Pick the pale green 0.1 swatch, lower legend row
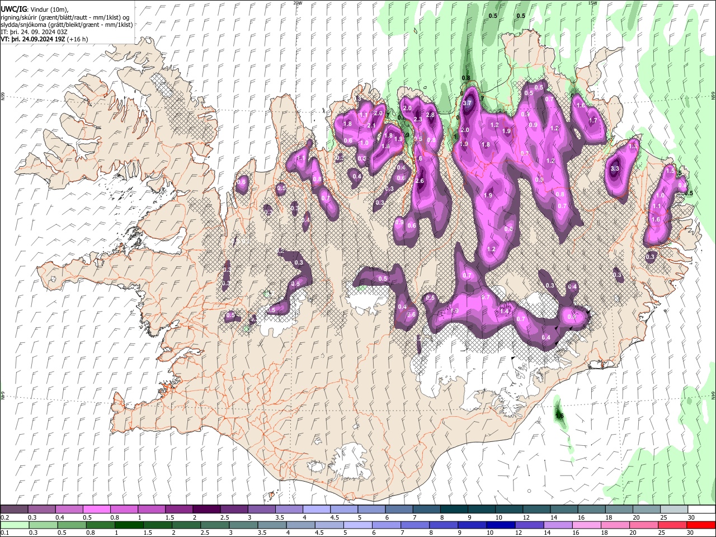 (14, 525)
